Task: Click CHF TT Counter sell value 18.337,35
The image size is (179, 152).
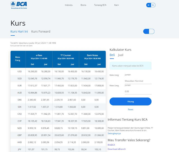Action: tap(72, 121)
